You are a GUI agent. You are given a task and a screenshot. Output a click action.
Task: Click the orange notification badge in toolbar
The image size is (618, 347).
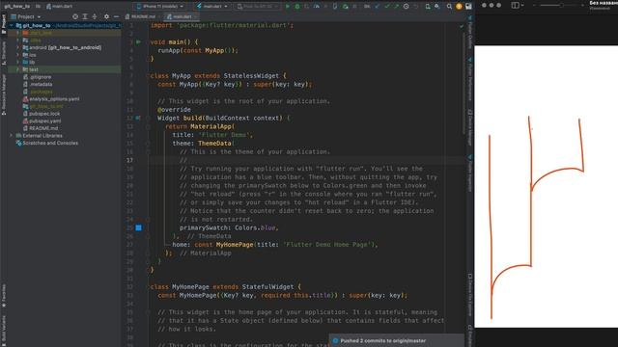(x=459, y=7)
